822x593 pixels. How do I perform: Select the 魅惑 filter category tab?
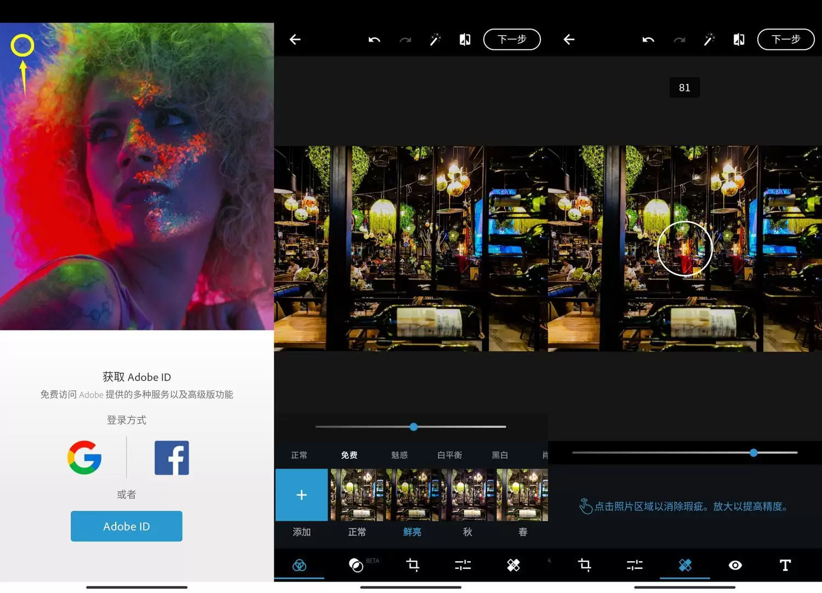[399, 455]
